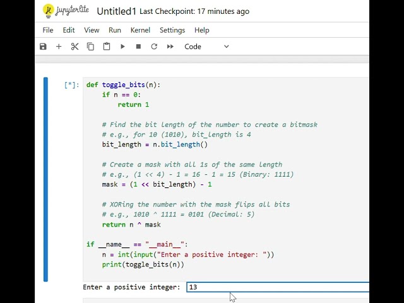Open the Edit menu

69,30
